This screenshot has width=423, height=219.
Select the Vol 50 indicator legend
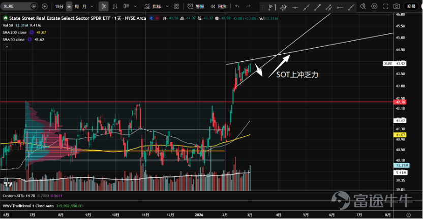point(8,25)
